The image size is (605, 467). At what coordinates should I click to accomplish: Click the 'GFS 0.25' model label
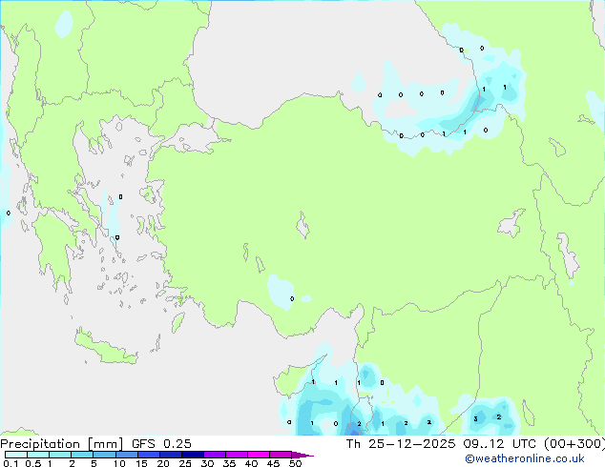pyautogui.click(x=161, y=444)
